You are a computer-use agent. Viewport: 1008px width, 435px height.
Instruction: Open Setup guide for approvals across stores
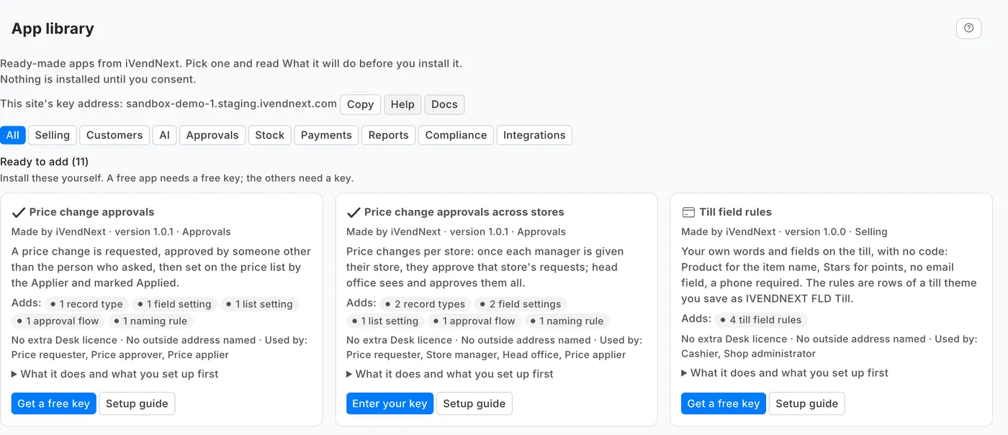474,403
